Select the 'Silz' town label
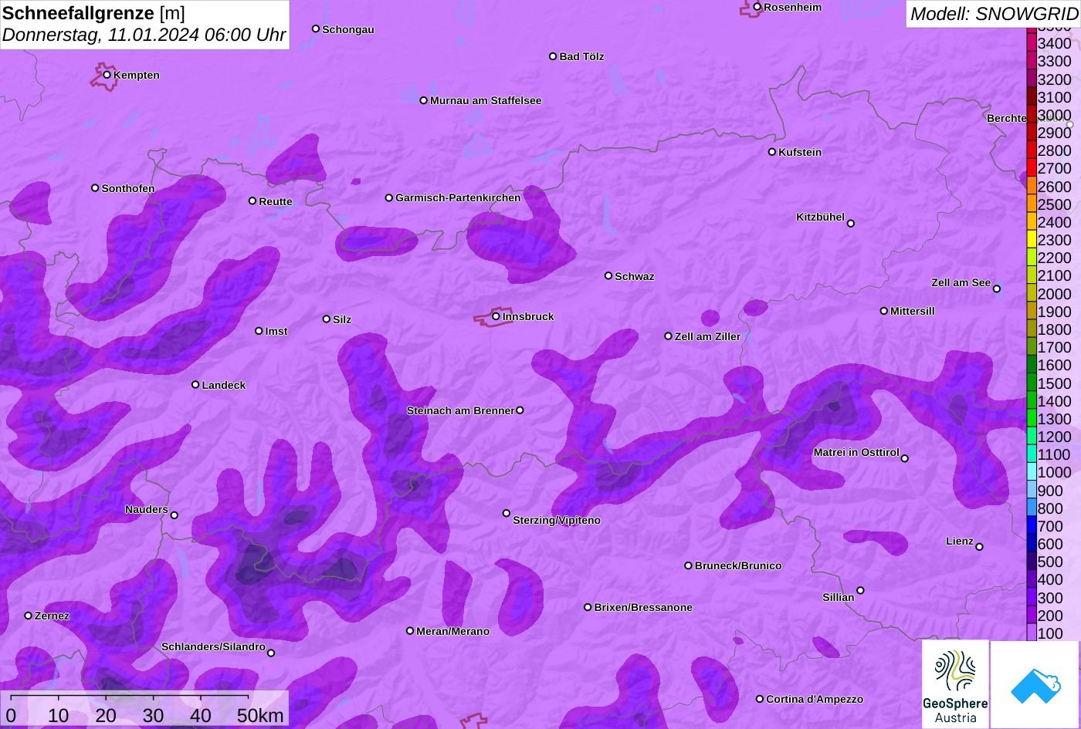The height and width of the screenshot is (729, 1081). tap(342, 319)
